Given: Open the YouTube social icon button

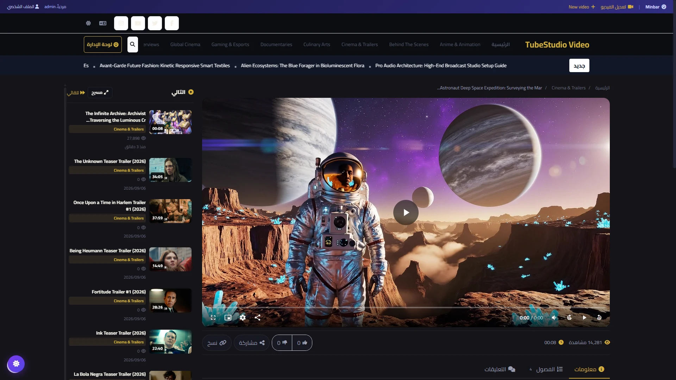Looking at the screenshot, I should coord(138,23).
